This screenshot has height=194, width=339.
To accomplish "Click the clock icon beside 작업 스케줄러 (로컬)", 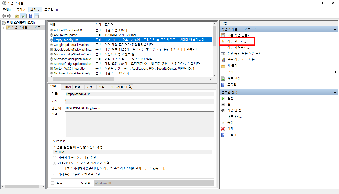I will [x=4, y=23].
